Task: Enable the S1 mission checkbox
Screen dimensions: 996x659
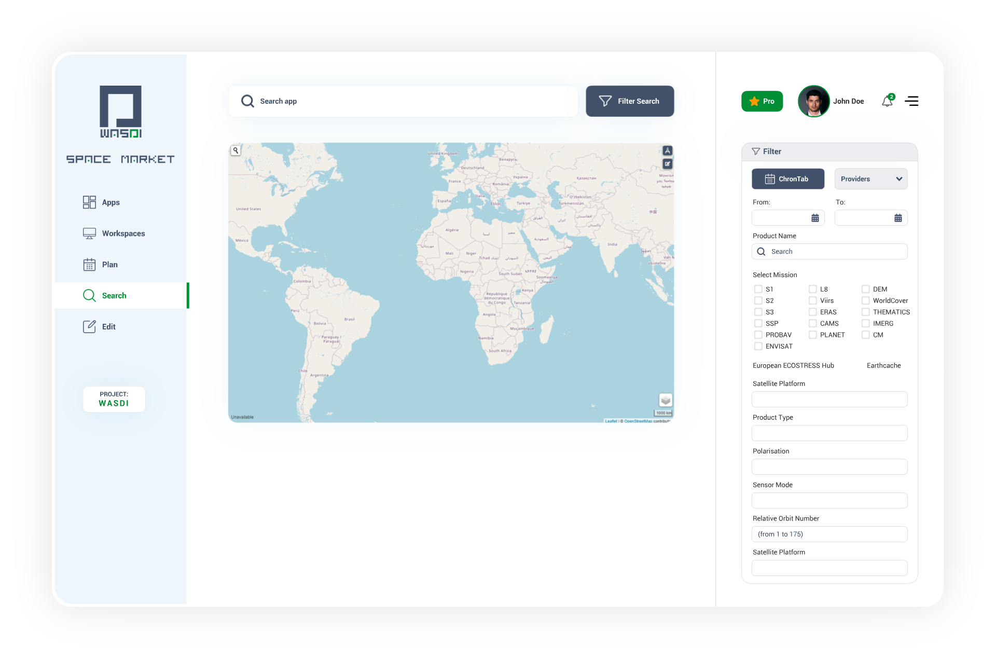Action: 758,289
